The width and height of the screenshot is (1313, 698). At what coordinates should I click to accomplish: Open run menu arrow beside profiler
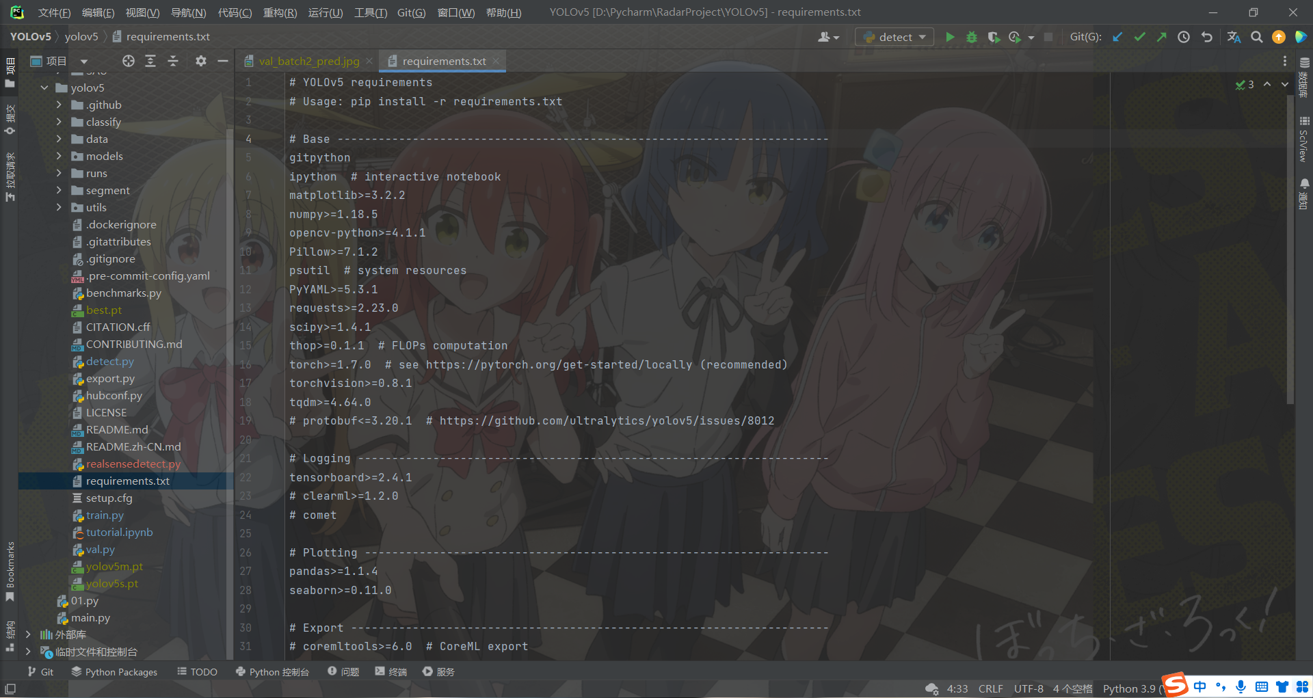(x=1031, y=38)
